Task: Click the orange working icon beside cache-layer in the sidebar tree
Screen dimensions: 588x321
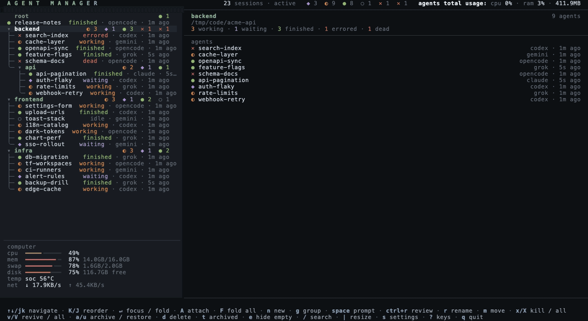Action: point(20,42)
